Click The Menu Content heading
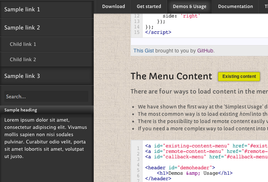268x182 pixels. (171, 76)
